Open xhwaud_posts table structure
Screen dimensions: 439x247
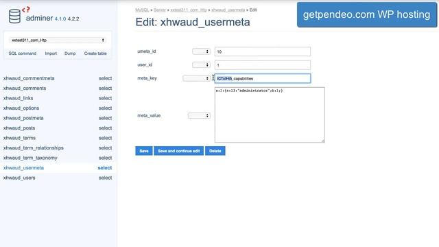point(19,128)
